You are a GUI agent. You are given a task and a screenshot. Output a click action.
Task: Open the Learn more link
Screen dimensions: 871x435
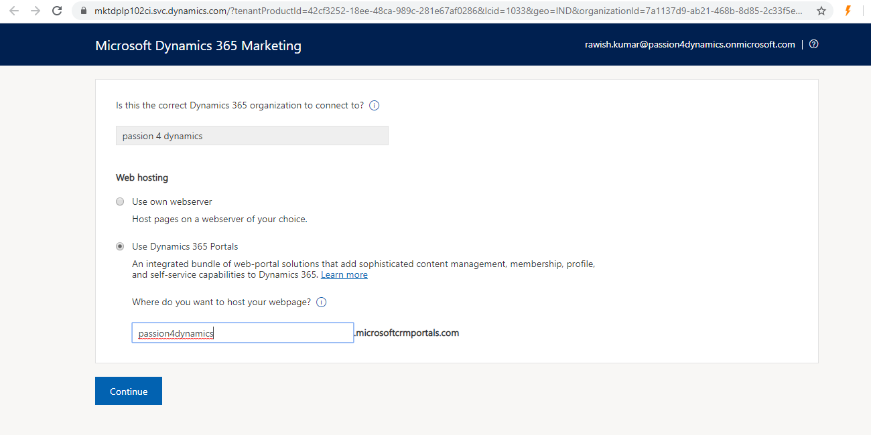coord(344,275)
